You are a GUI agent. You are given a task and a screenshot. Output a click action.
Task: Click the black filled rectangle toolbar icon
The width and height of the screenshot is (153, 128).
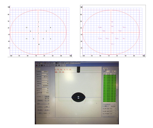[42, 65]
